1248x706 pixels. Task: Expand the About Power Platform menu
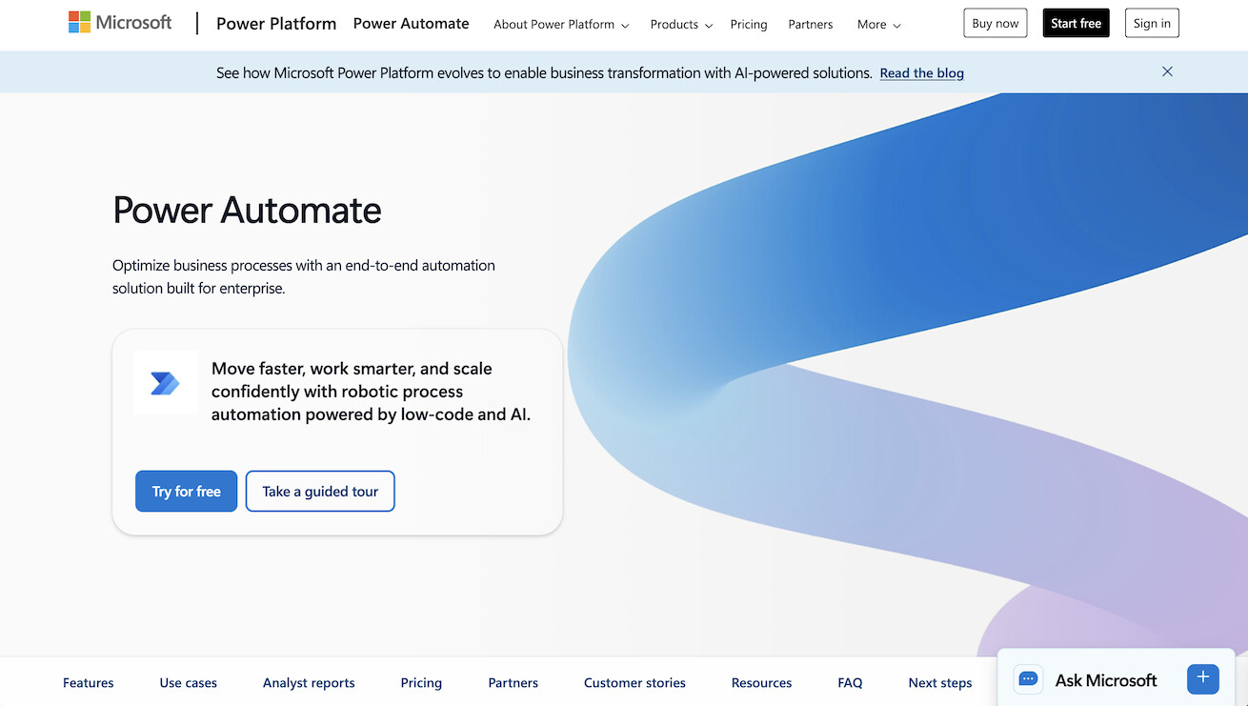[x=560, y=24]
